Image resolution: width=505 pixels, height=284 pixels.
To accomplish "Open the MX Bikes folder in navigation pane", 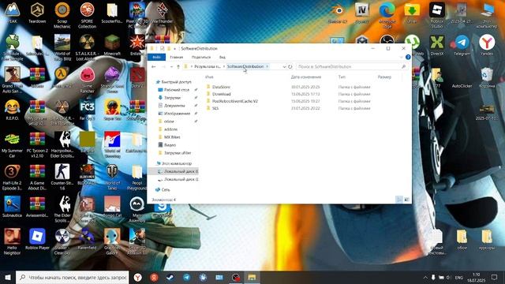I will coord(172,137).
